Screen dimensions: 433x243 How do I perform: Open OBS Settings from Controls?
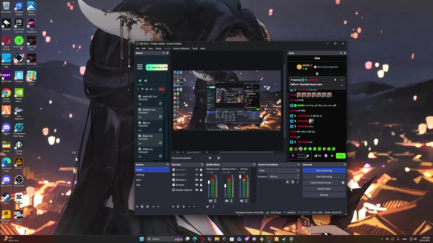(324, 195)
